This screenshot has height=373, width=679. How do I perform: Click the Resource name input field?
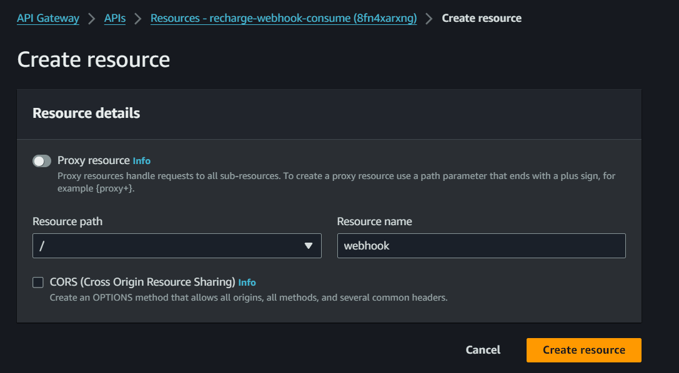tap(481, 246)
